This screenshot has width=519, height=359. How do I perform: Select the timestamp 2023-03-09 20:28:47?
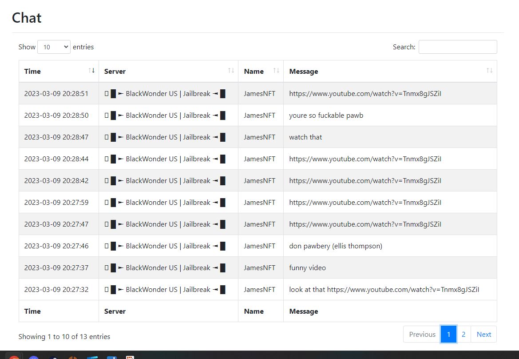[x=56, y=137]
